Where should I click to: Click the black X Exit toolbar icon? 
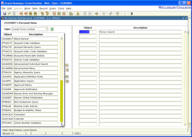click(132, 14)
